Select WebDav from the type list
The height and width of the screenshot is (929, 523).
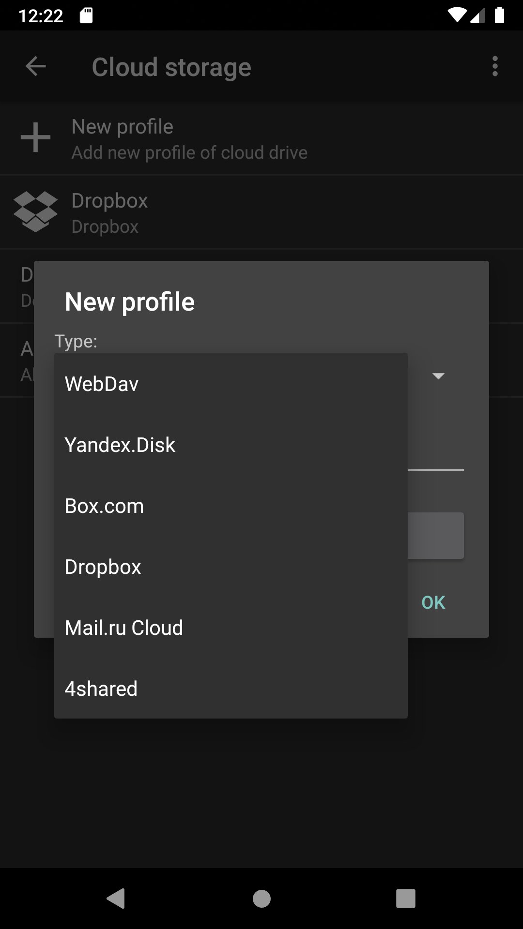[x=231, y=384]
